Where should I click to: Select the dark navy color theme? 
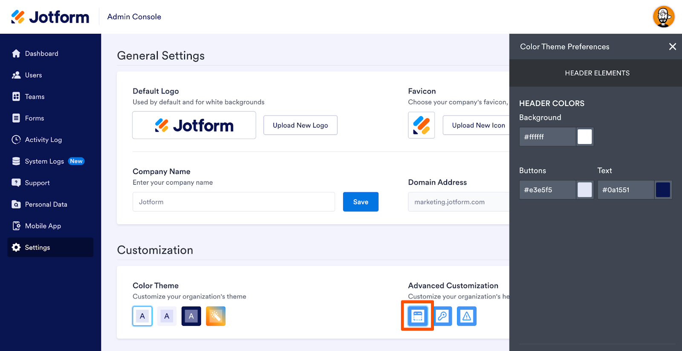pos(191,316)
